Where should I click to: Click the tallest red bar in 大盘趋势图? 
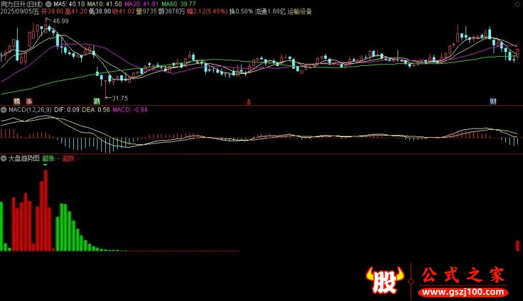(45, 210)
